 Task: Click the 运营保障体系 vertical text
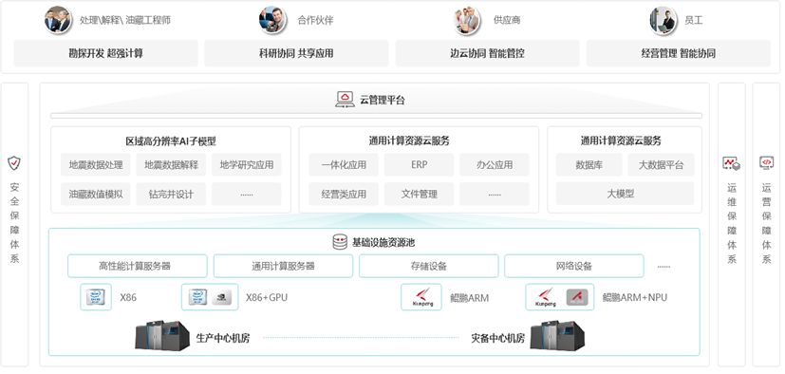click(x=766, y=223)
